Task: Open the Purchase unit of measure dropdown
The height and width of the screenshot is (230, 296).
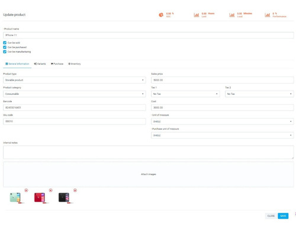Action: click(223, 135)
